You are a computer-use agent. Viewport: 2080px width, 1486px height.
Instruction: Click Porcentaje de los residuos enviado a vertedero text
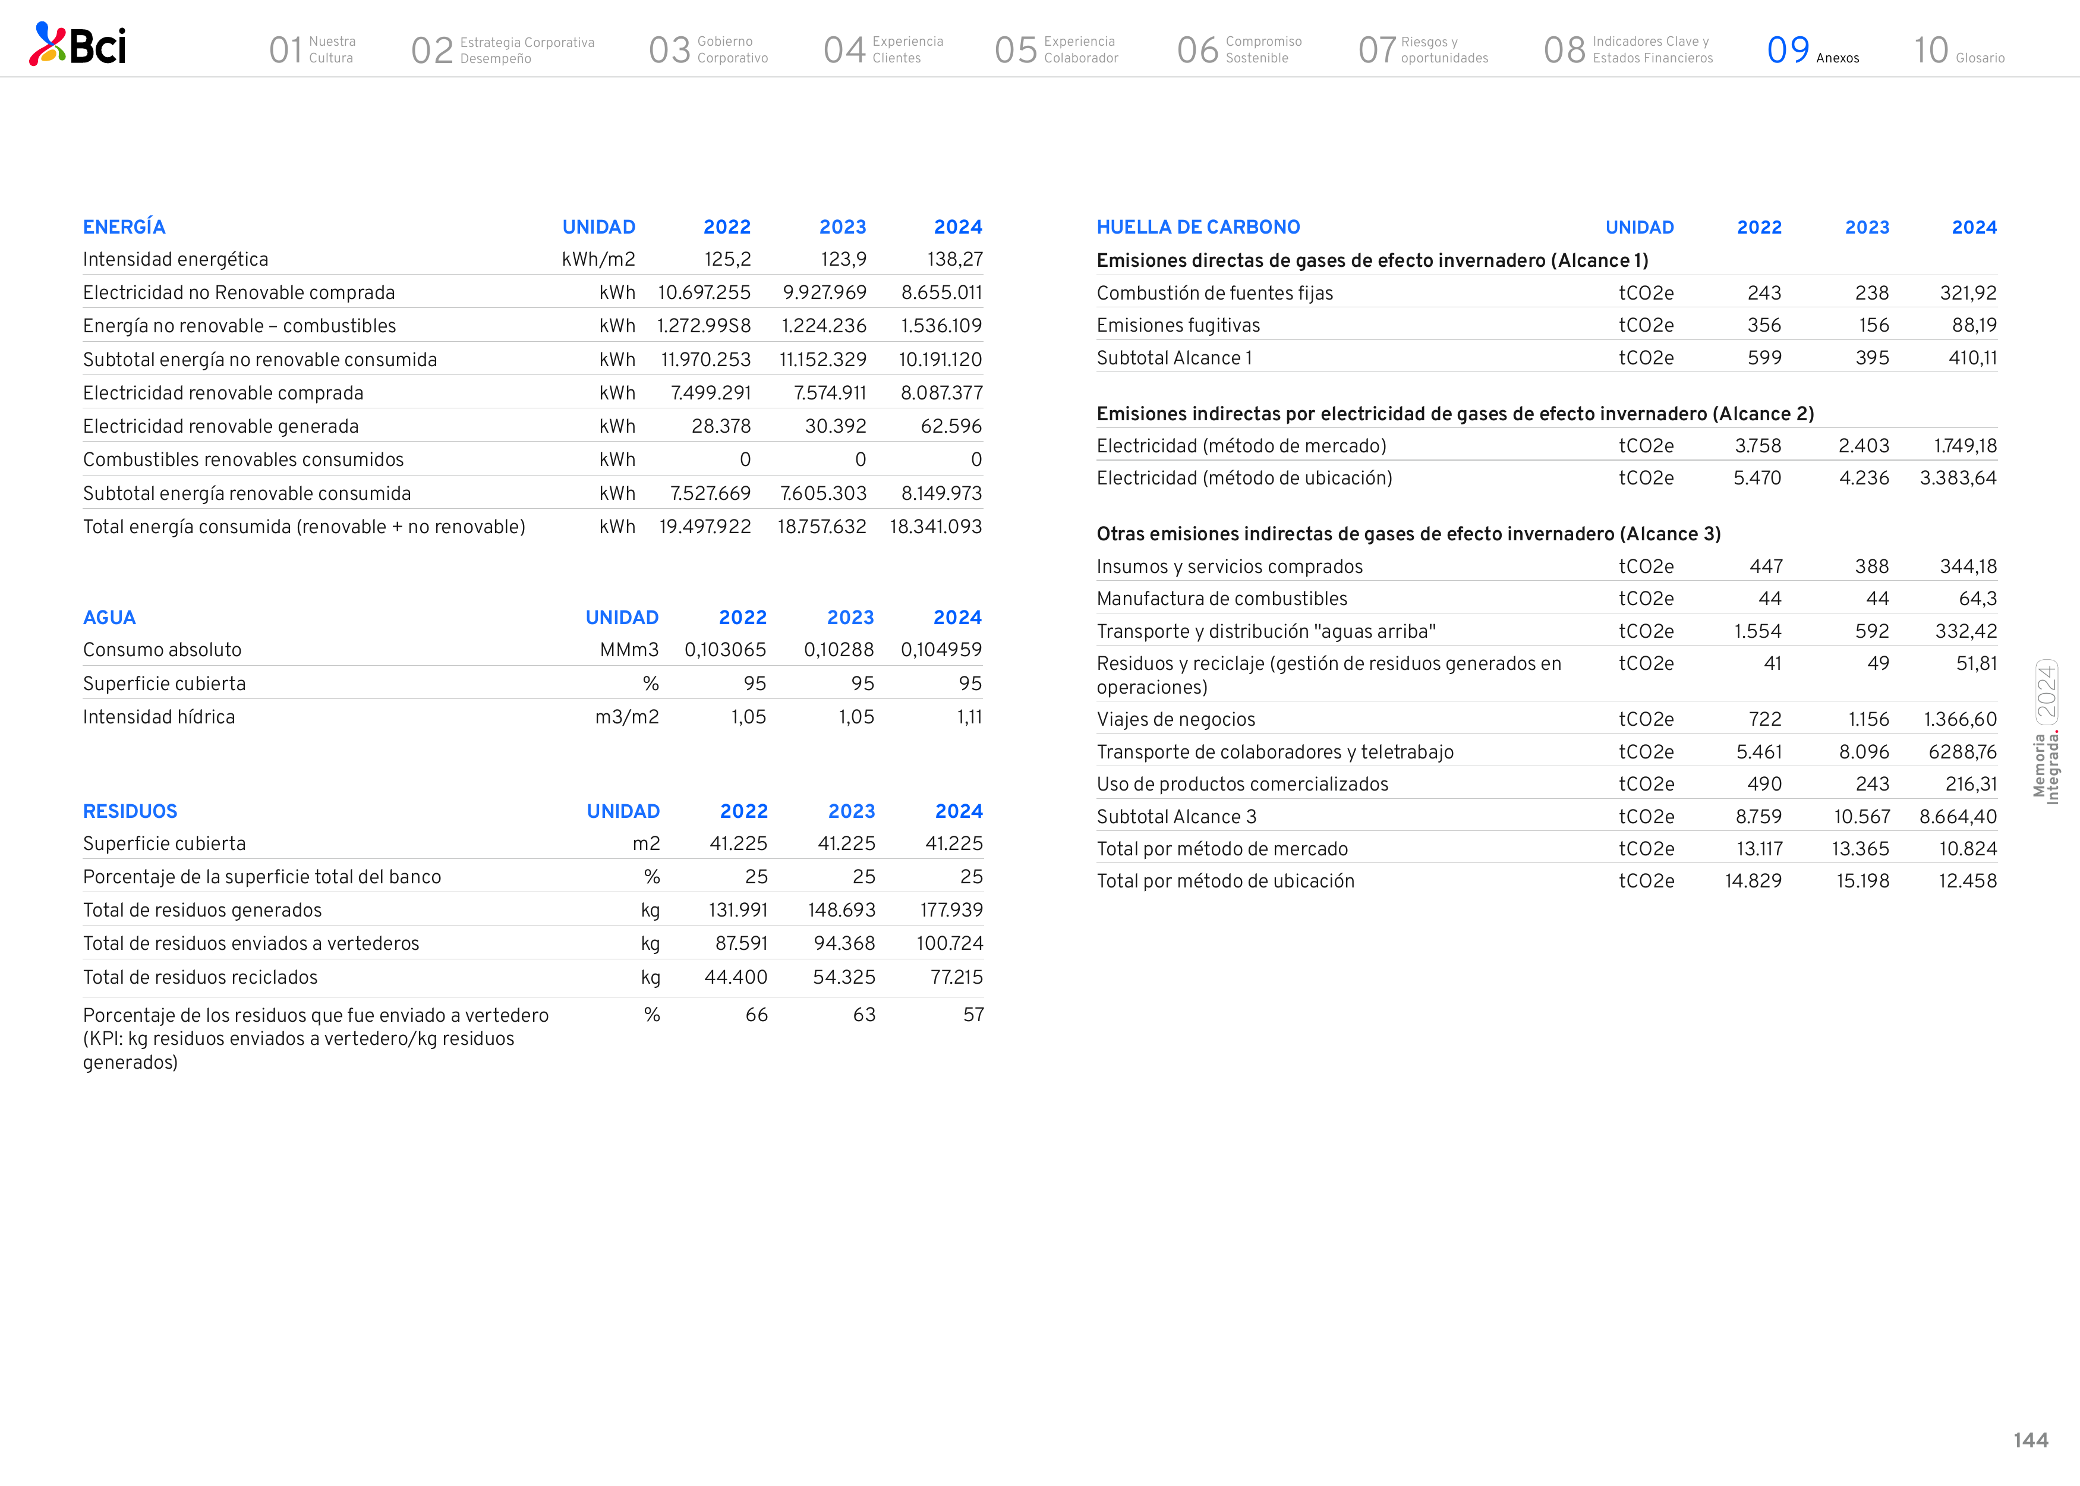[x=317, y=1038]
